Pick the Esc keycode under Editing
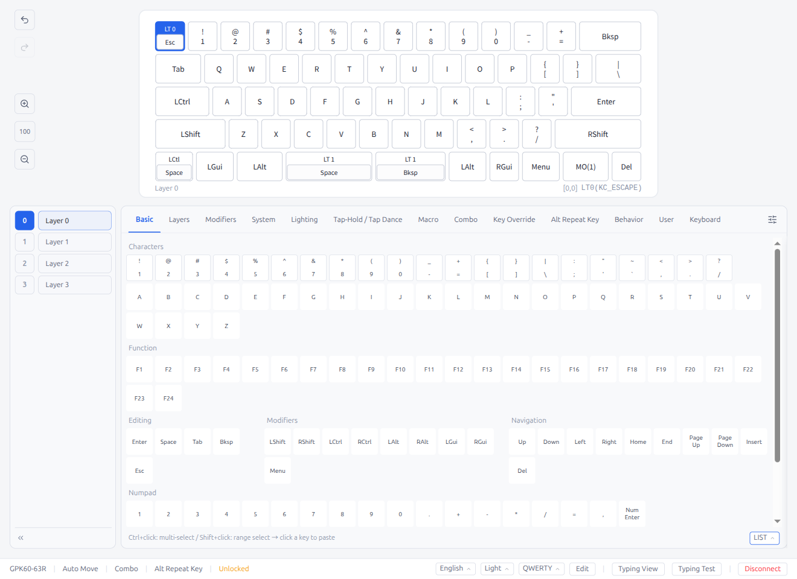Image resolution: width=797 pixels, height=579 pixels. click(139, 470)
